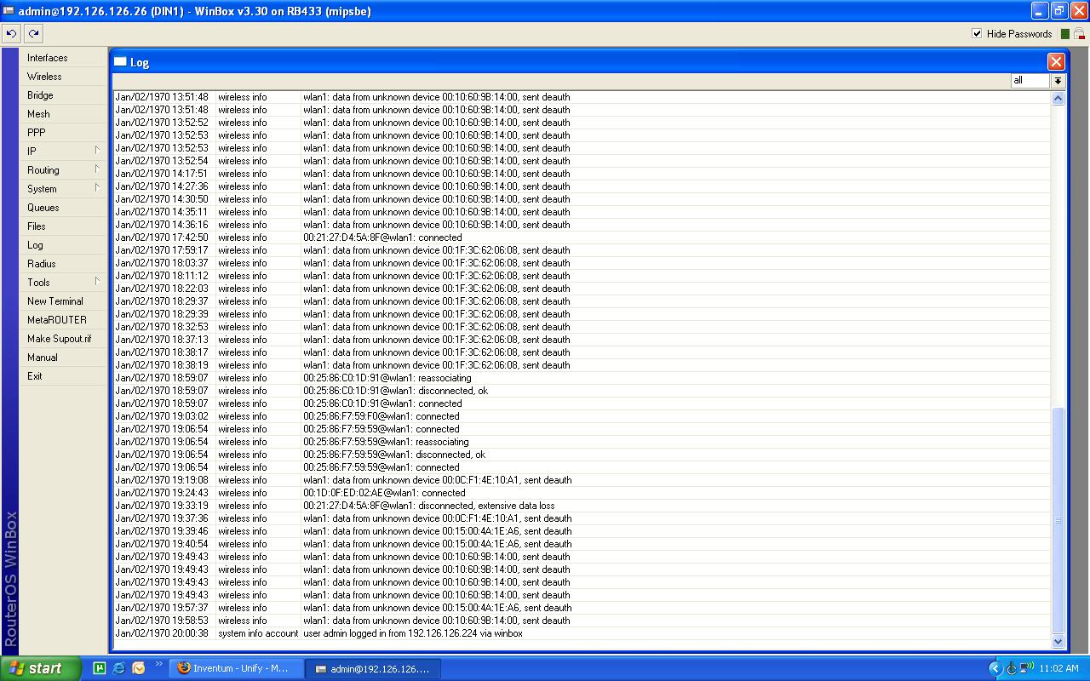Click the Windows Start button

(x=41, y=668)
